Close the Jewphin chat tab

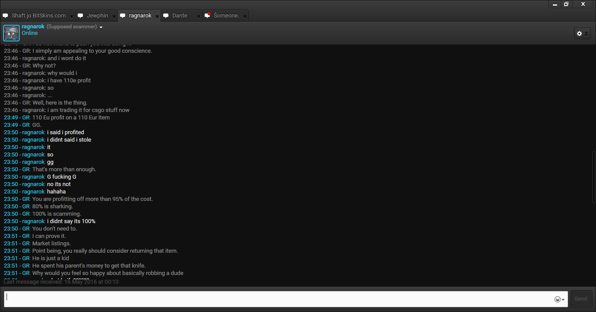click(114, 16)
